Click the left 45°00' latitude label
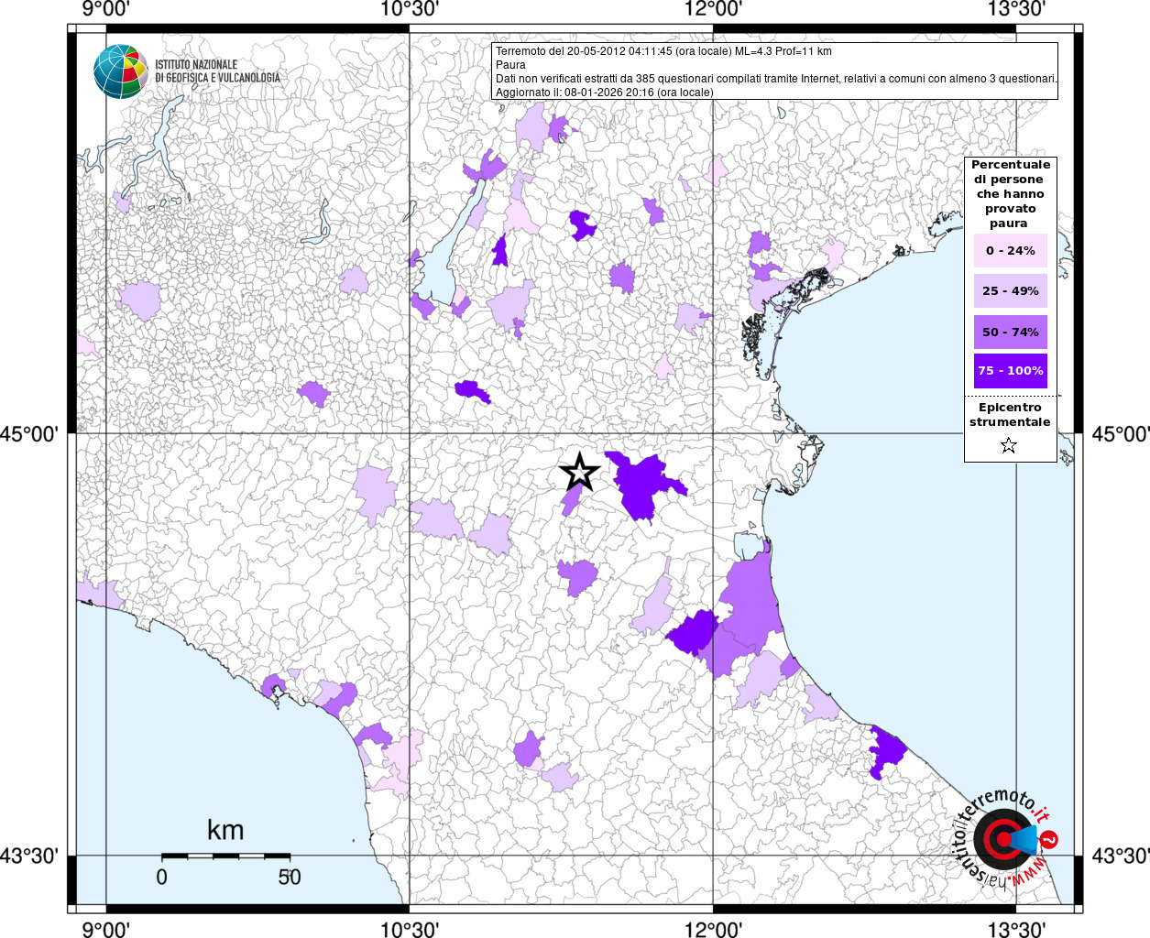Screen dimensions: 1150x938 point(29,433)
